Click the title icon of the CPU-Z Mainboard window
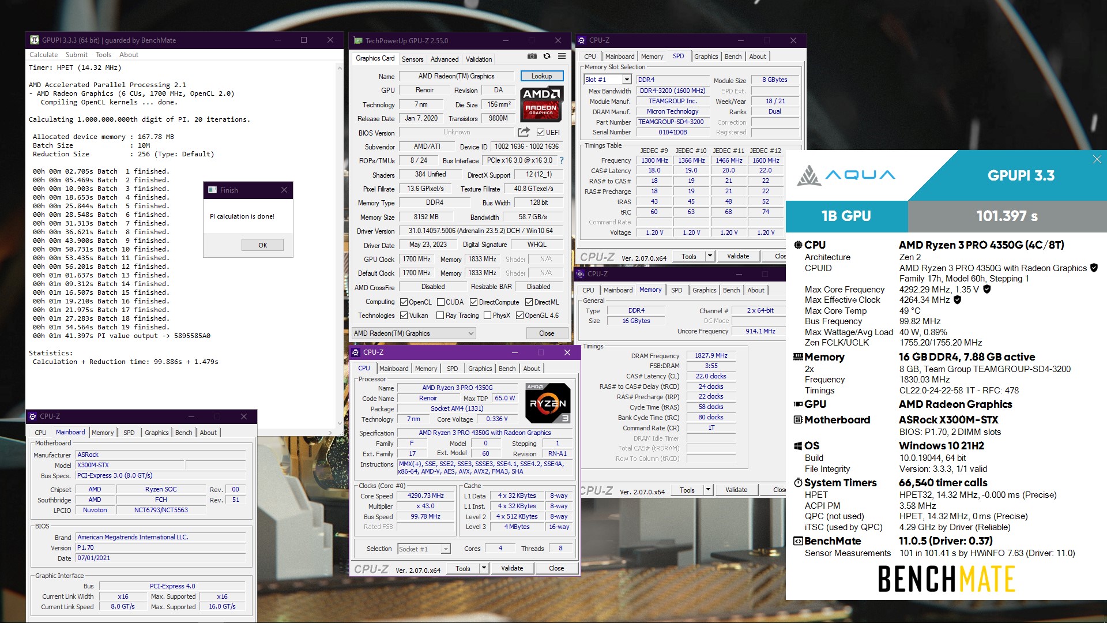Screen dimensions: 1107x623 pos(32,416)
